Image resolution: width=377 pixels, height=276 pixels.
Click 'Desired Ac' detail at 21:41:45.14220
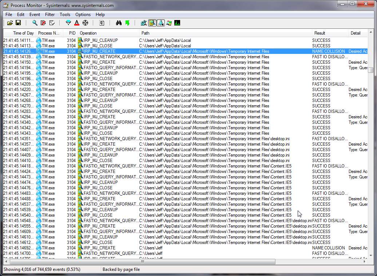pos(358,90)
